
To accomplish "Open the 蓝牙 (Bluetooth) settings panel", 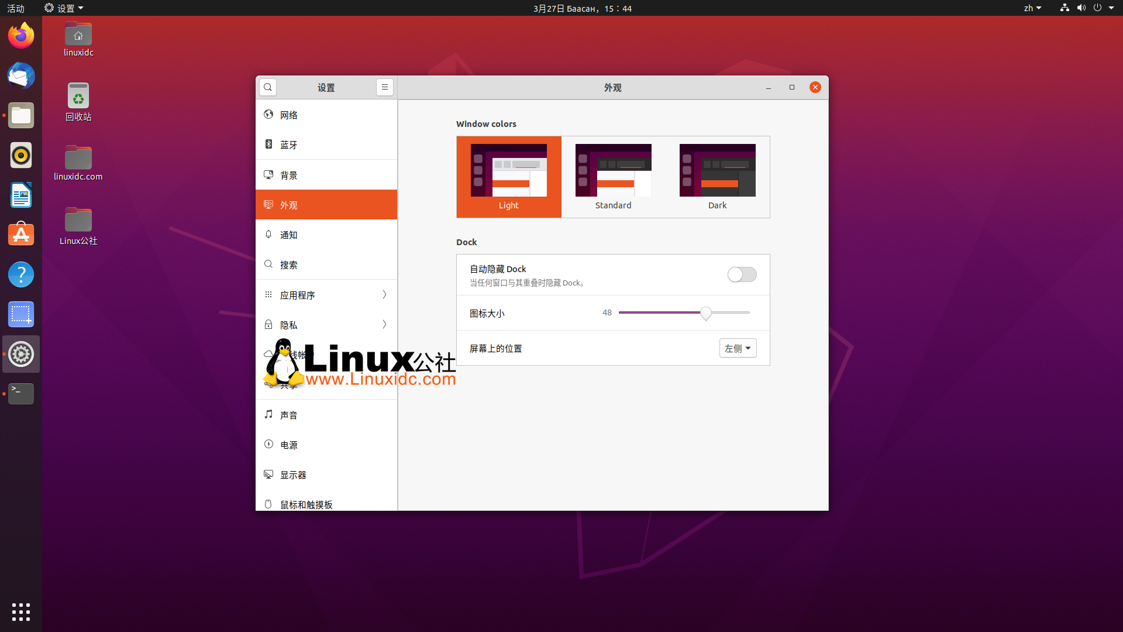I will (288, 145).
